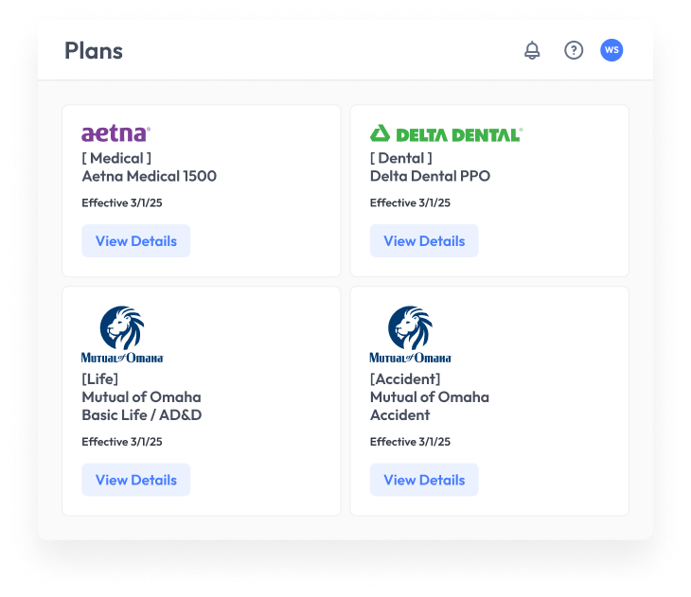
Task: Open the notifications bell icon
Action: tap(532, 51)
